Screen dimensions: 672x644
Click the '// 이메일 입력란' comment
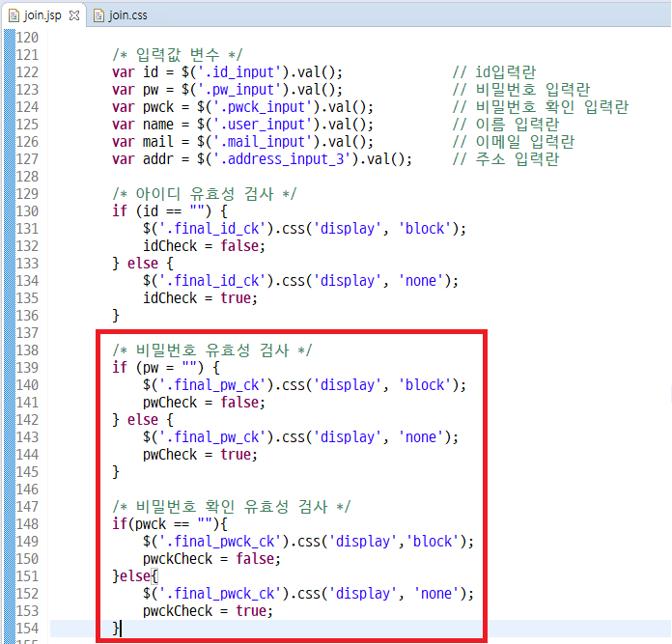(514, 142)
